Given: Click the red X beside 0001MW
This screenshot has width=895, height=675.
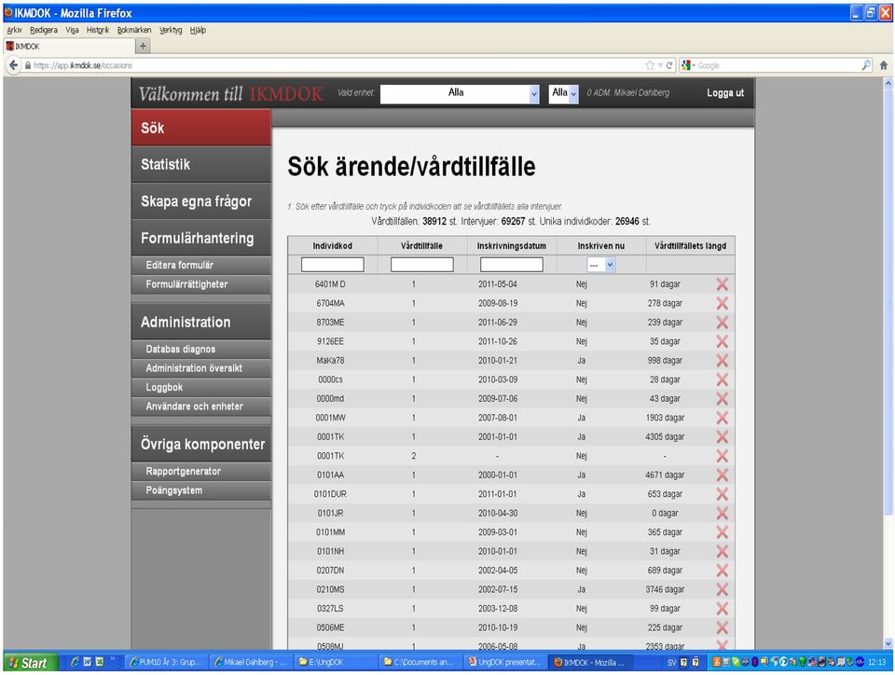Looking at the screenshot, I should coord(722,418).
